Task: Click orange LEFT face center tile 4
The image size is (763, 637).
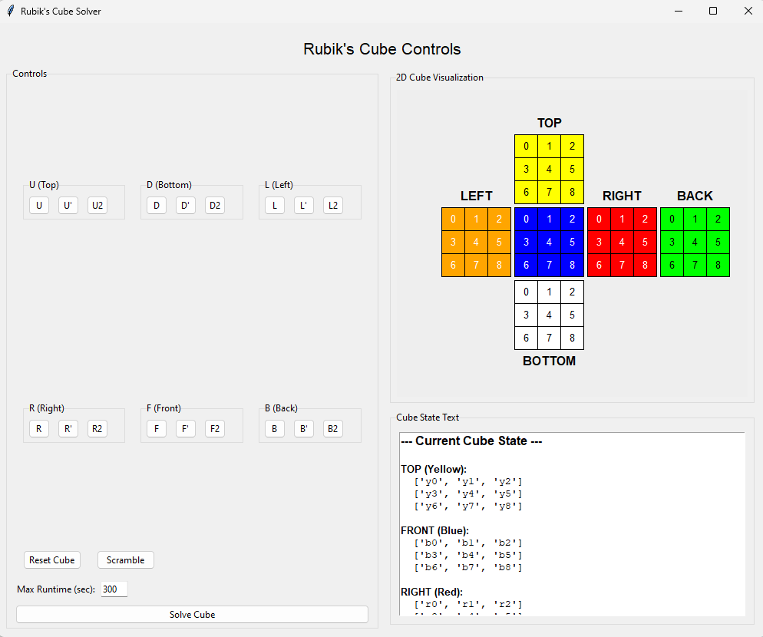Action: pyautogui.click(x=476, y=242)
